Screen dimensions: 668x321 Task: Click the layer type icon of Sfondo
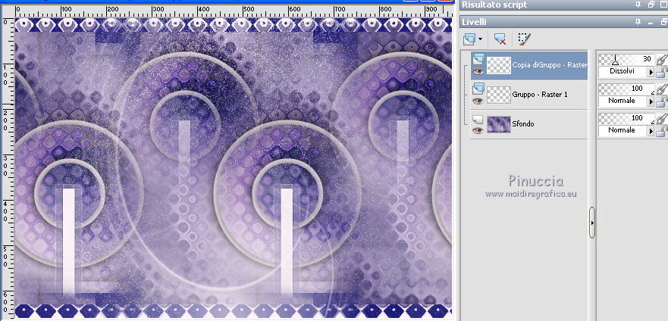pos(478,119)
